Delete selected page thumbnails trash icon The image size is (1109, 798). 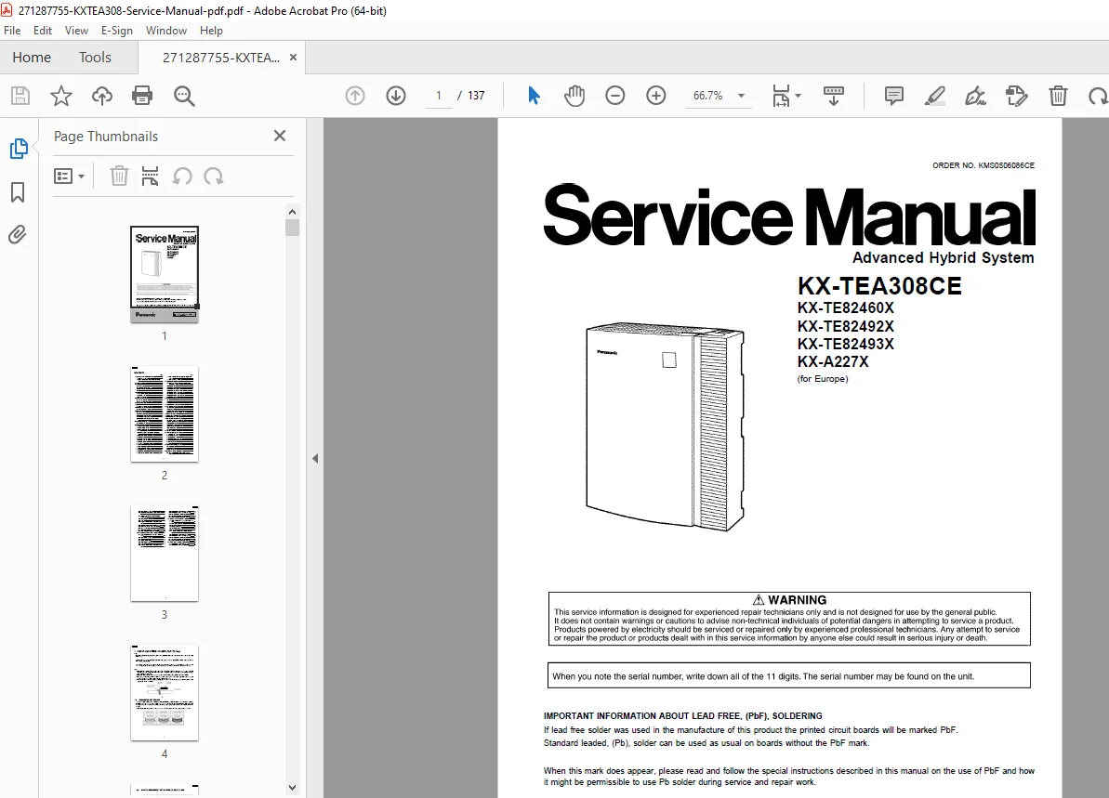(119, 176)
